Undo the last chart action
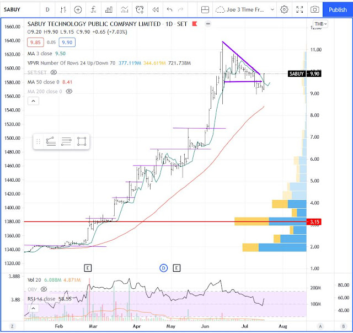 click(x=169, y=10)
